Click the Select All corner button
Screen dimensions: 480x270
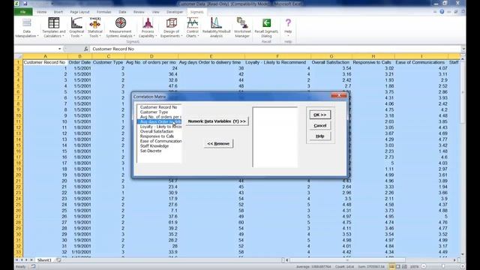(x=18, y=56)
